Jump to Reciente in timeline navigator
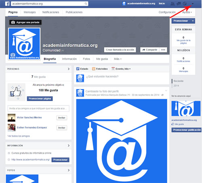202x183 pixels. pos(179,81)
